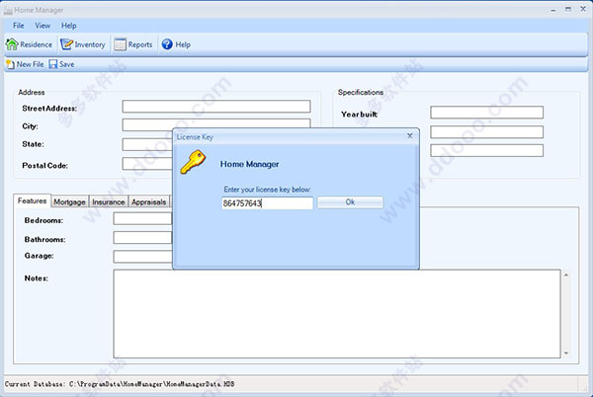Open the Reports toolbar icon
Image resolution: width=593 pixels, height=397 pixels.
(120, 44)
